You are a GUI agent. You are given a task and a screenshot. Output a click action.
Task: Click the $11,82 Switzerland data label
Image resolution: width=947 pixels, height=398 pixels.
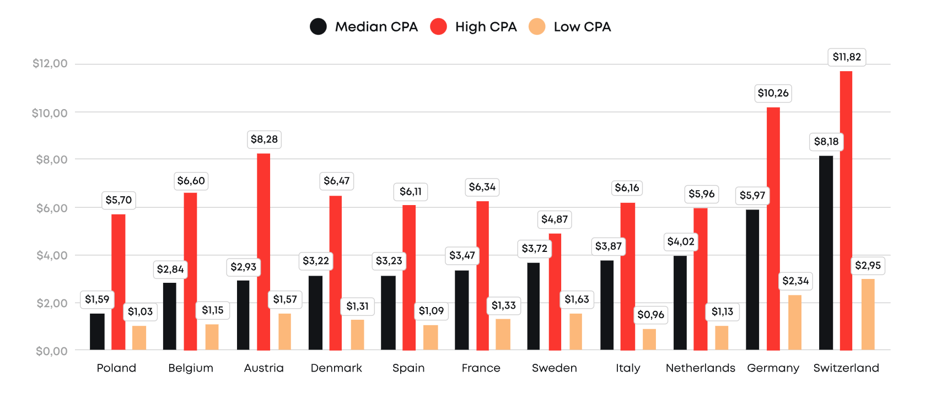pyautogui.click(x=846, y=57)
